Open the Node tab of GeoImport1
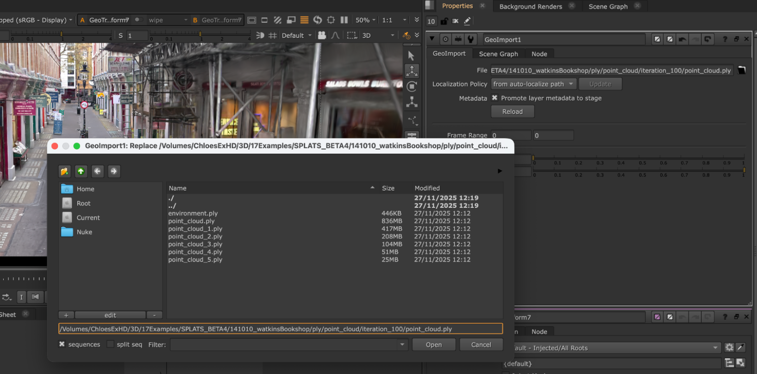The width and height of the screenshot is (757, 374). coord(539,54)
